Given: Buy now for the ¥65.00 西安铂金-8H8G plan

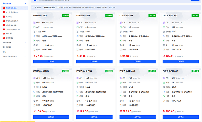Looking at the screenshot, I should [138, 61].
